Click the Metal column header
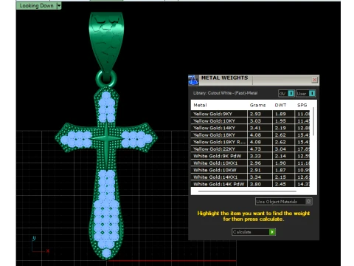 coord(200,105)
